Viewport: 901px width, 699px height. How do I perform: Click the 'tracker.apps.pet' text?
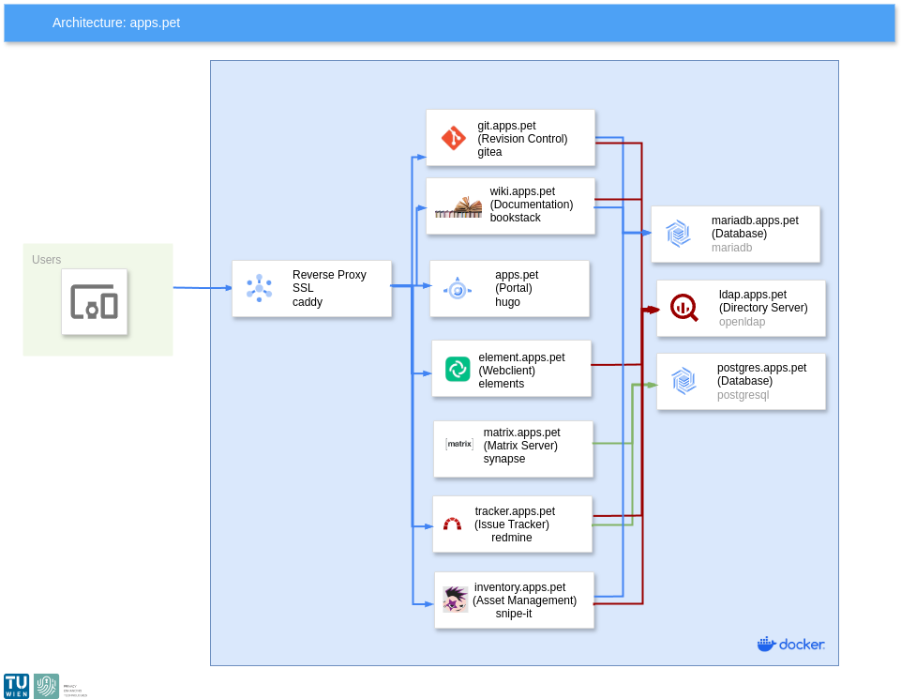[x=515, y=510]
